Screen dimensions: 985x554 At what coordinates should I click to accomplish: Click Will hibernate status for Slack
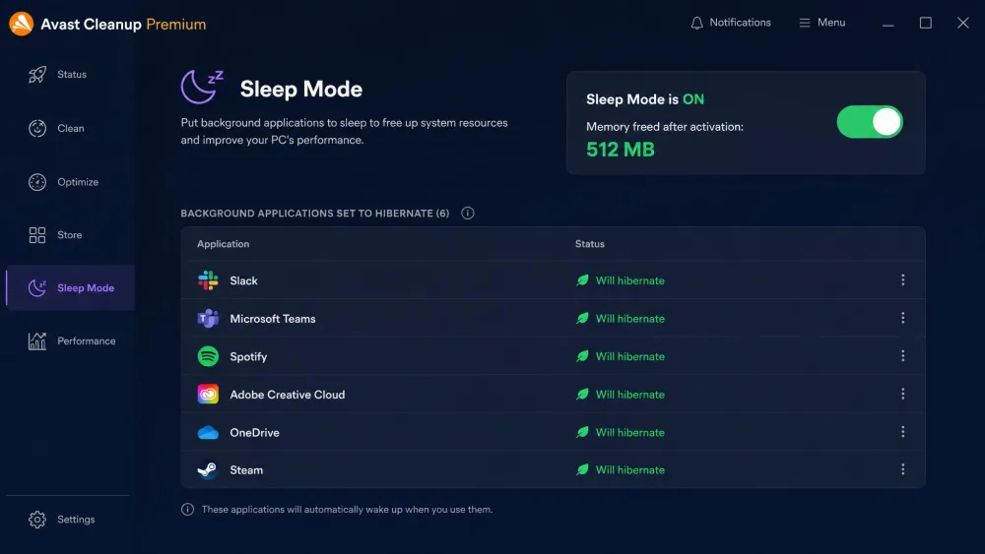(630, 280)
